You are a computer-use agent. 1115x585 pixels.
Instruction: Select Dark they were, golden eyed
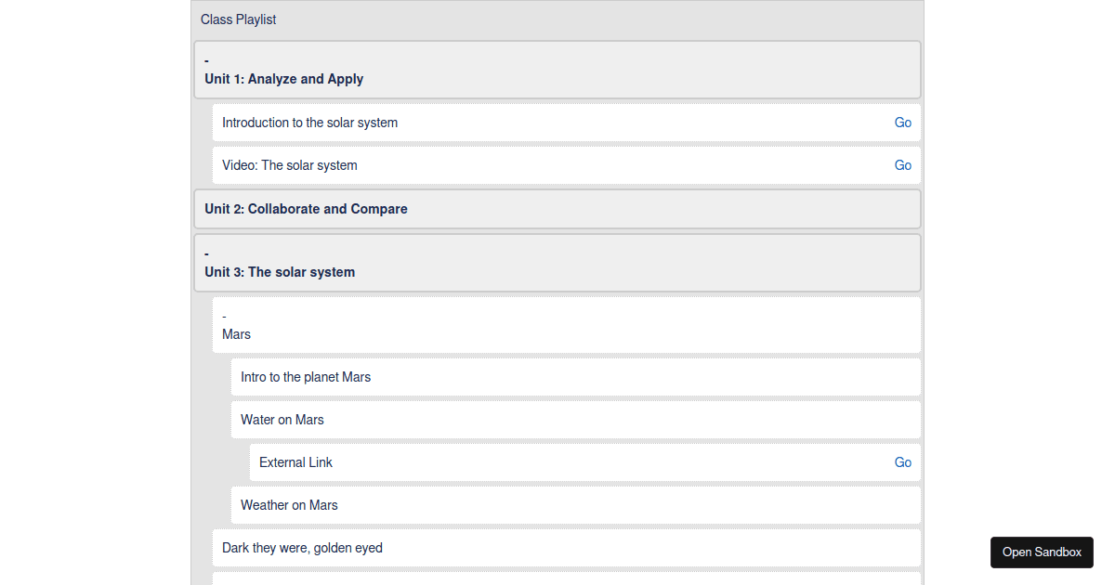click(x=302, y=548)
